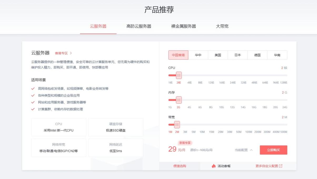Click the 网络延迟 feature card

pyautogui.click(x=116, y=148)
